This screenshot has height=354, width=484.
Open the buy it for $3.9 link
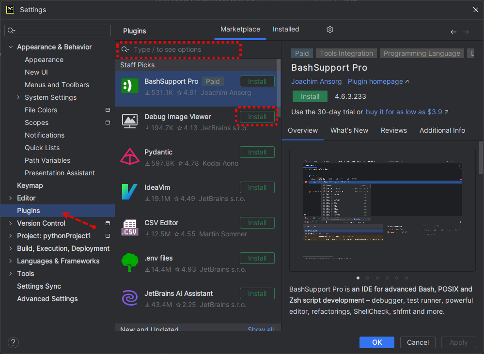pos(407,112)
